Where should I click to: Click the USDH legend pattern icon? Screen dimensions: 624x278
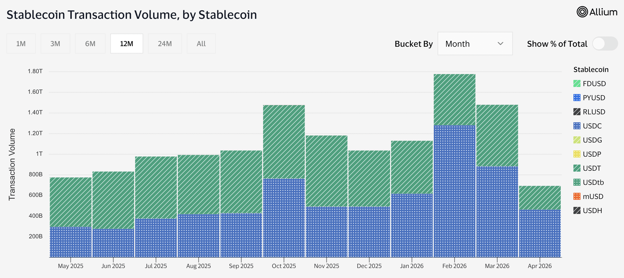577,211
